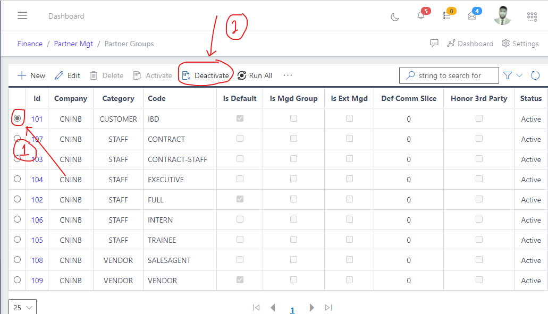Switch to the Dashboard view
Image resolution: width=548 pixels, height=314 pixels.
pyautogui.click(x=470, y=43)
